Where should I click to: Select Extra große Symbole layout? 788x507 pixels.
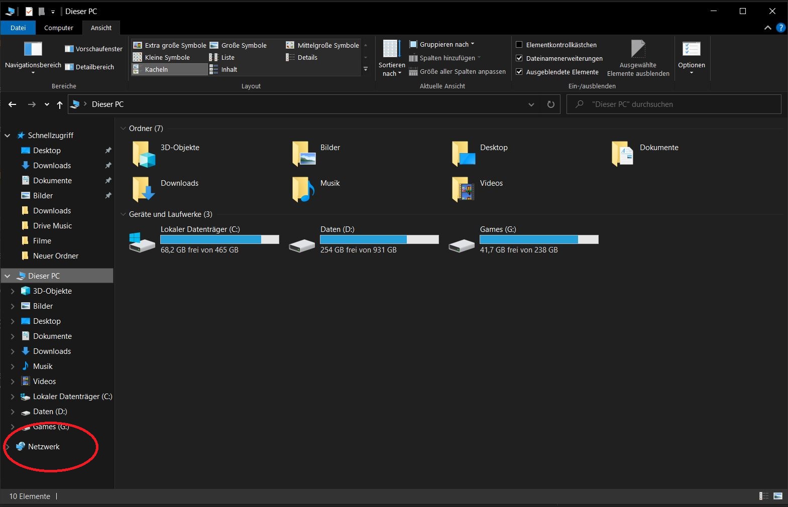tap(169, 45)
